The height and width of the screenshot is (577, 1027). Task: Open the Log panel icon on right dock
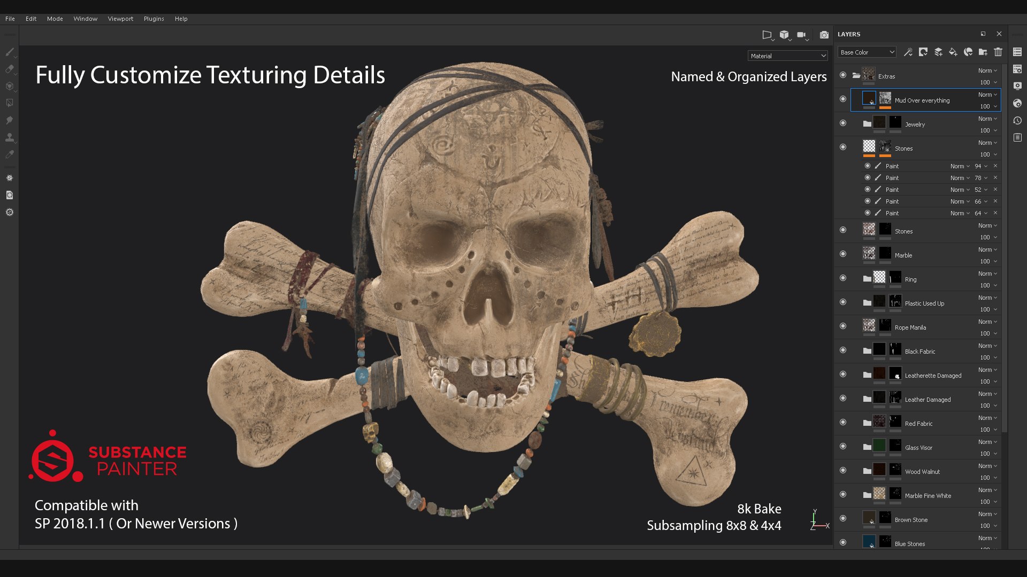coord(1017,138)
